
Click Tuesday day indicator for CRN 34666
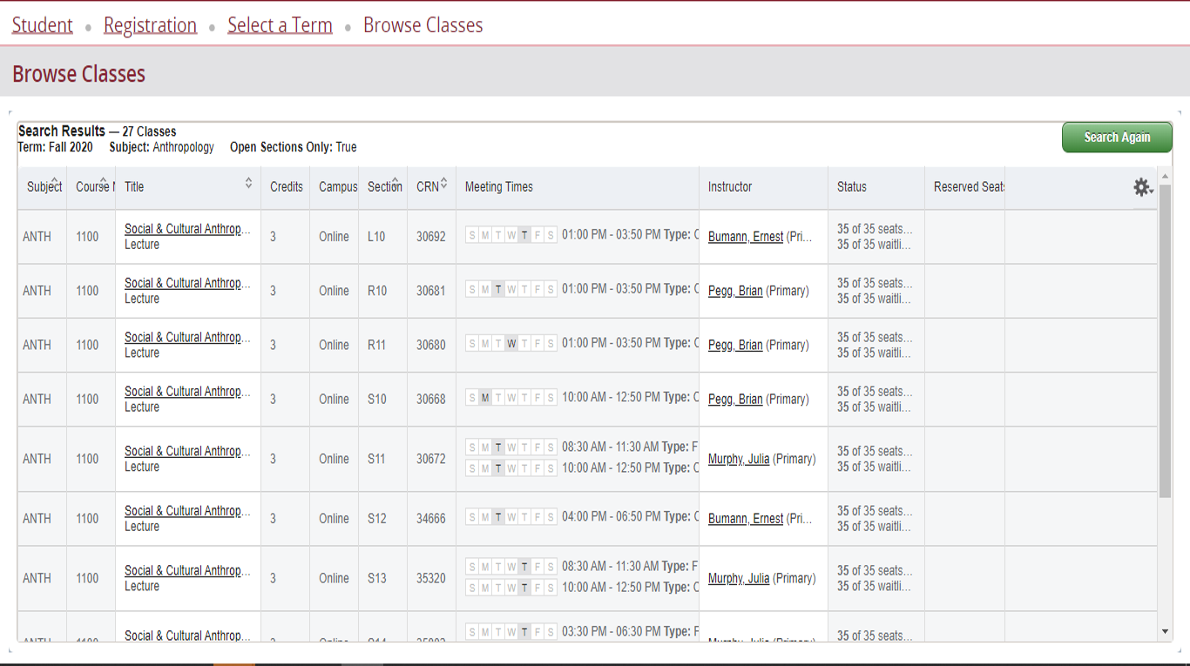click(x=498, y=517)
